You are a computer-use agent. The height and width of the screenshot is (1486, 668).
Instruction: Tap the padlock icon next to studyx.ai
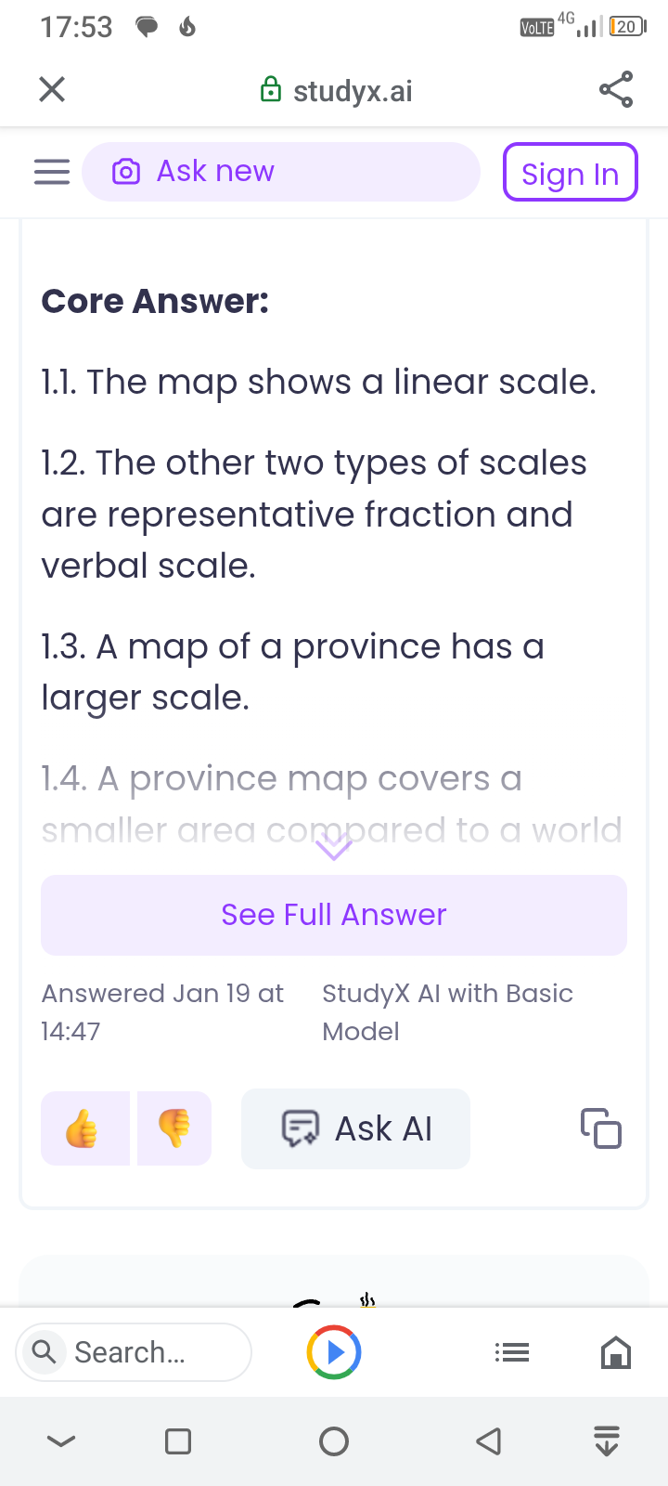pos(270,89)
